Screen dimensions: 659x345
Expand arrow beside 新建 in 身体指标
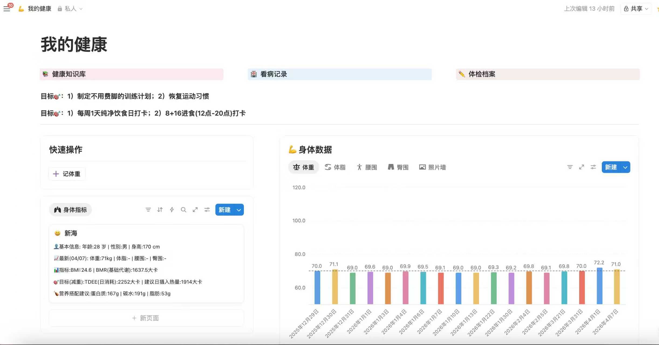(239, 210)
